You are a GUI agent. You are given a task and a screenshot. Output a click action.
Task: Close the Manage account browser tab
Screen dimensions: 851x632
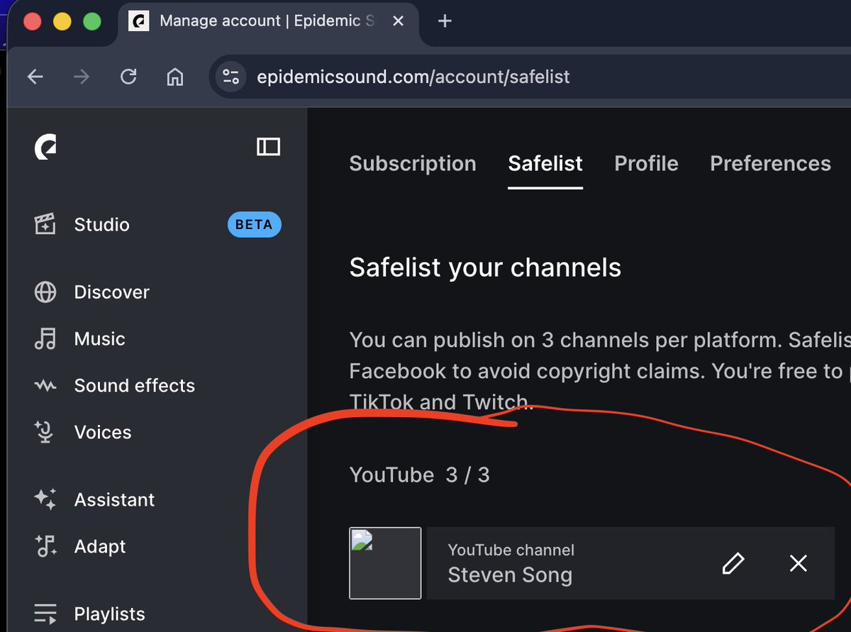tap(398, 21)
